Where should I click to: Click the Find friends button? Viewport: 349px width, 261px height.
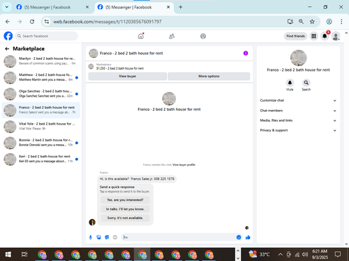tap(295, 36)
